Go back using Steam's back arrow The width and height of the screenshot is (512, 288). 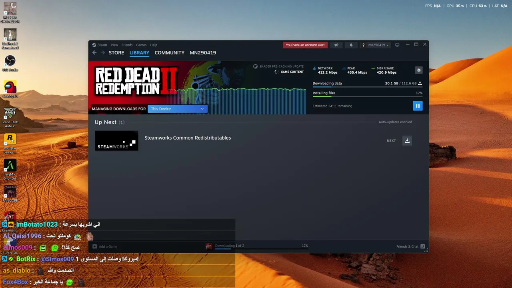[94, 53]
